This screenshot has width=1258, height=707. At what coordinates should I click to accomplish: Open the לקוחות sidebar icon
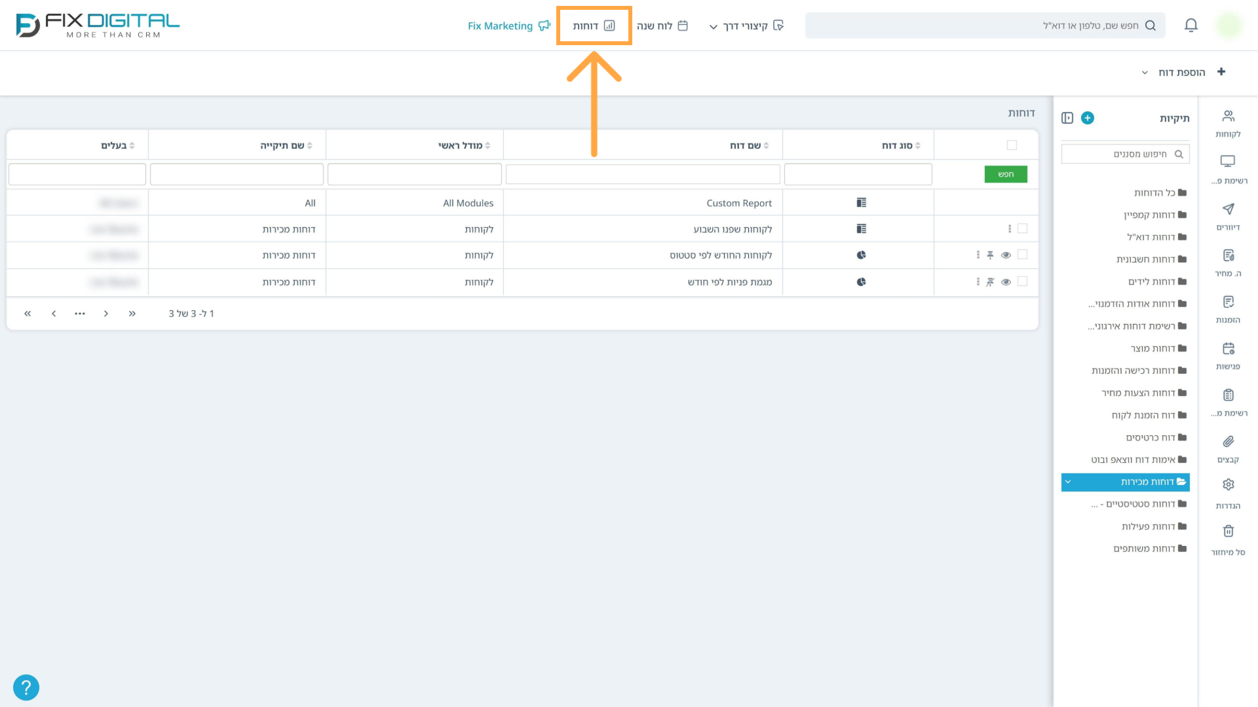pos(1228,124)
